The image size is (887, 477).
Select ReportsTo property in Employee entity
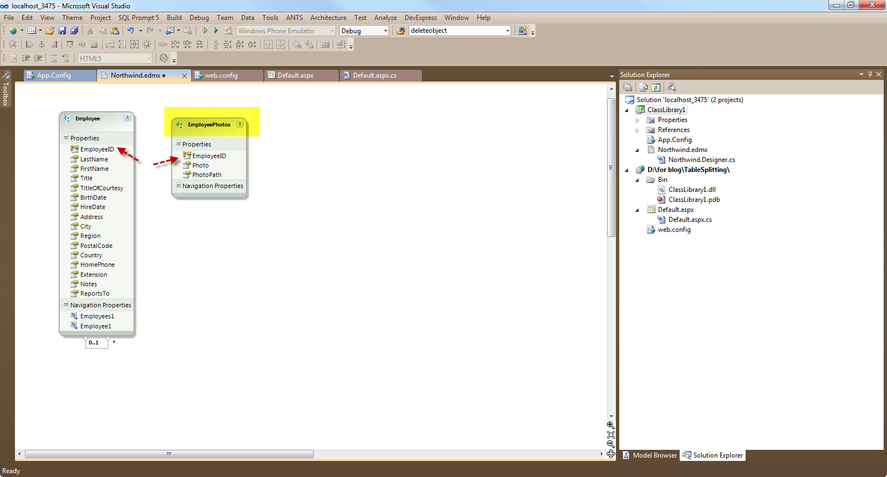pos(95,293)
